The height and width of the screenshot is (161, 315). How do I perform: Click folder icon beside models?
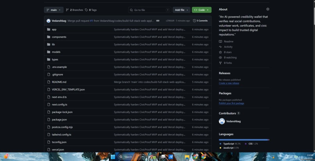point(48,52)
